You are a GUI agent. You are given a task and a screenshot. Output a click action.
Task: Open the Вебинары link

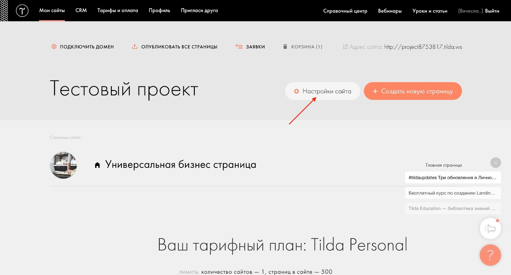[x=390, y=11]
